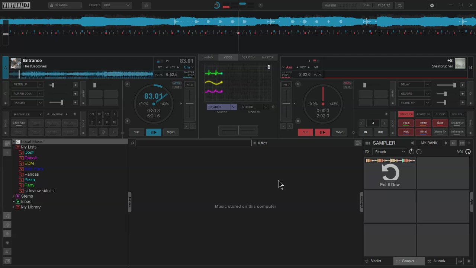Image resolution: width=476 pixels, height=268 pixels.
Task: Toggle master tempo MT on deck A
Action: (160, 67)
